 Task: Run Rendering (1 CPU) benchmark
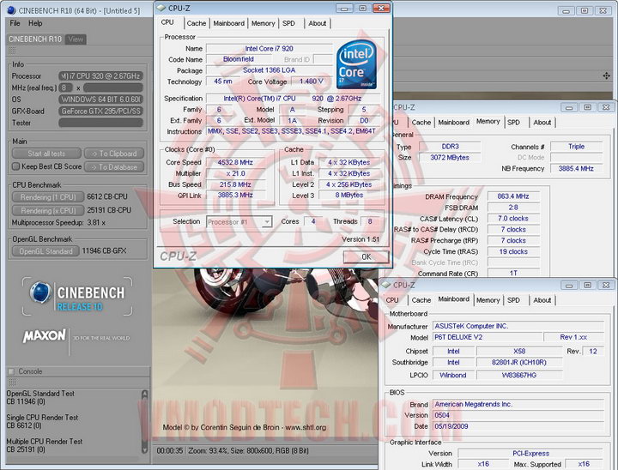click(x=48, y=197)
